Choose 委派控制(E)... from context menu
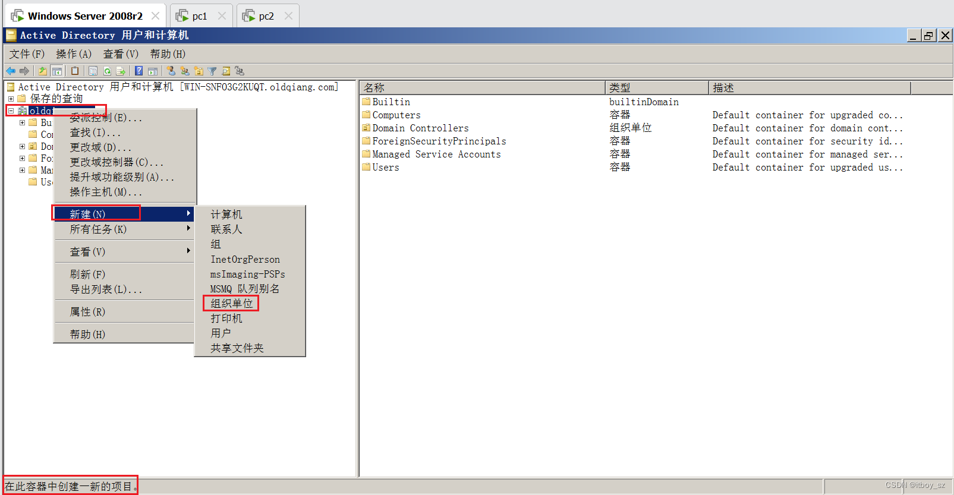 (124, 118)
